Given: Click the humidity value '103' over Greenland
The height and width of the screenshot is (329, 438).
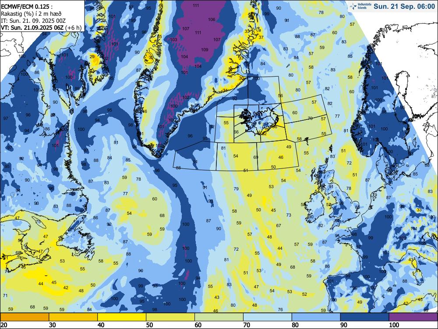Looking at the screenshot, I should 173,40.
